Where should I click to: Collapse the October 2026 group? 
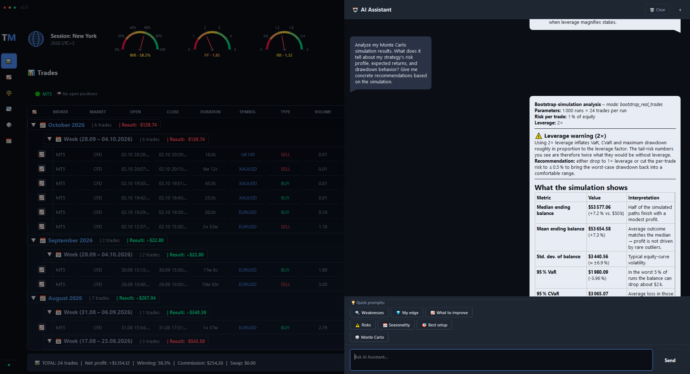pyautogui.click(x=34, y=125)
